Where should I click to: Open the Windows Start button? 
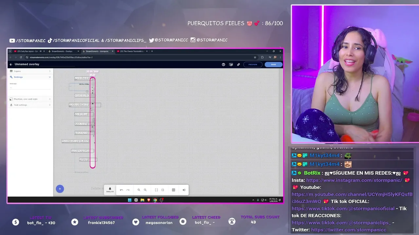(130, 200)
